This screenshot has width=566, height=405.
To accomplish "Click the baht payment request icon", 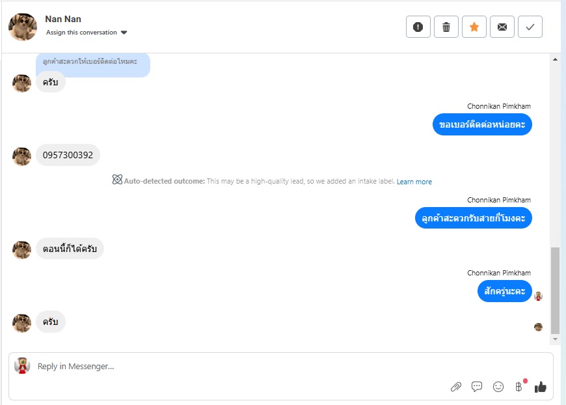I will pos(519,387).
